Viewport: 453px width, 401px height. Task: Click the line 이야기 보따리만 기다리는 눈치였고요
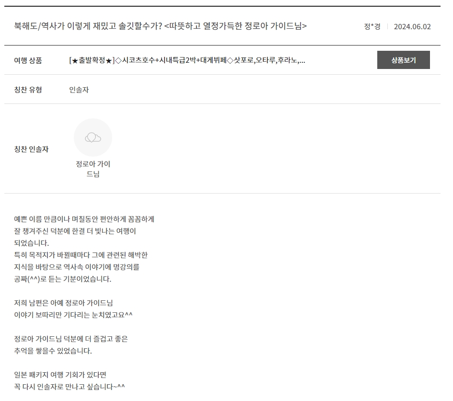point(73,315)
